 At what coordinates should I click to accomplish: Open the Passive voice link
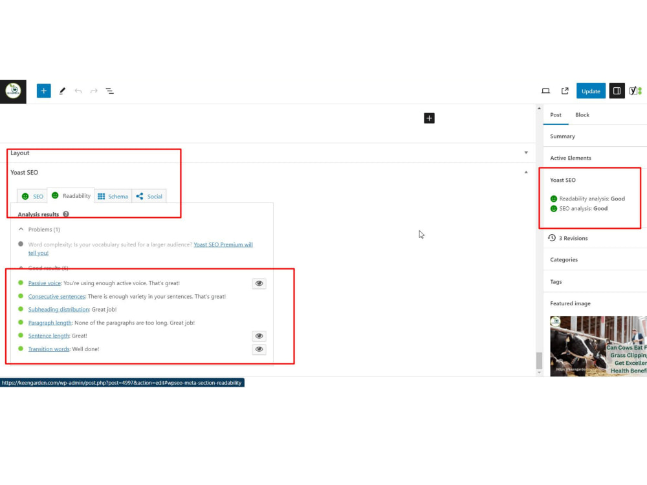pos(44,283)
